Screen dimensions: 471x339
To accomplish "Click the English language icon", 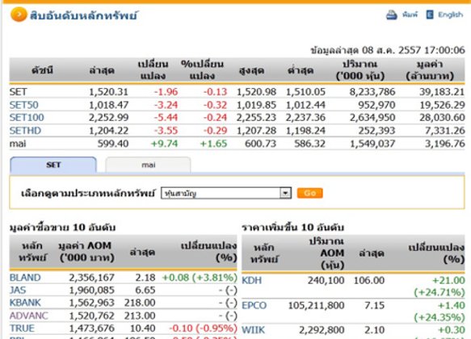I will pyautogui.click(x=430, y=15).
